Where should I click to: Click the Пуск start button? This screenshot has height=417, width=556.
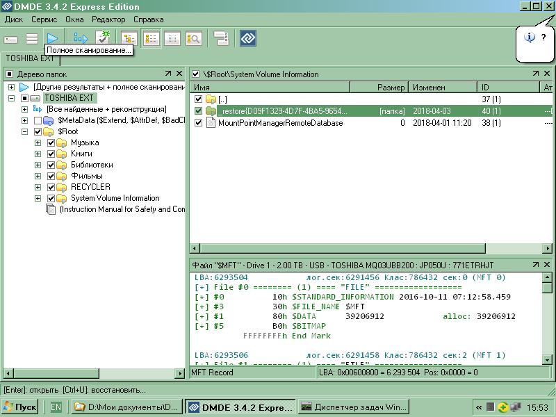pos(20,407)
